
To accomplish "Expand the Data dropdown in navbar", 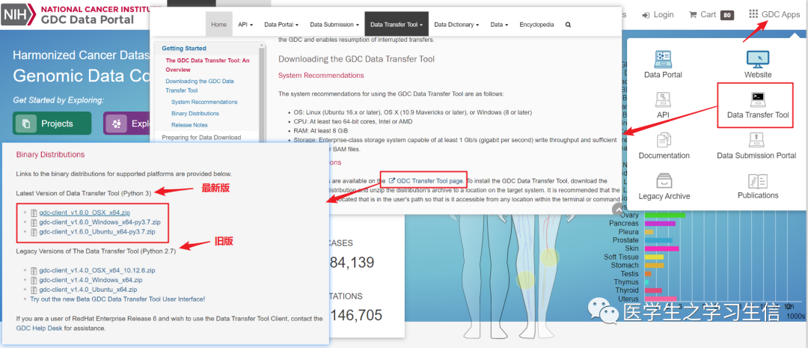I will (499, 24).
